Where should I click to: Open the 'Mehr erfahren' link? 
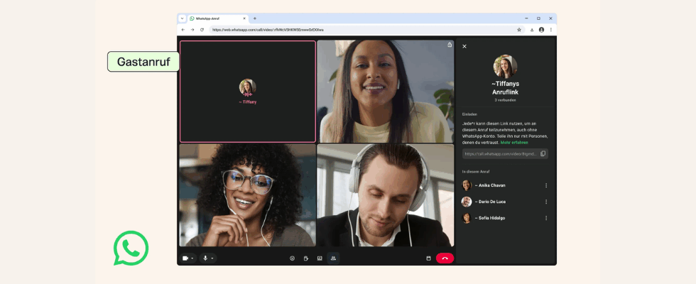pos(514,143)
